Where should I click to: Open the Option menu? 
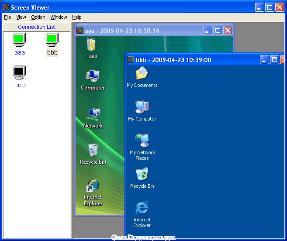[x=38, y=17]
